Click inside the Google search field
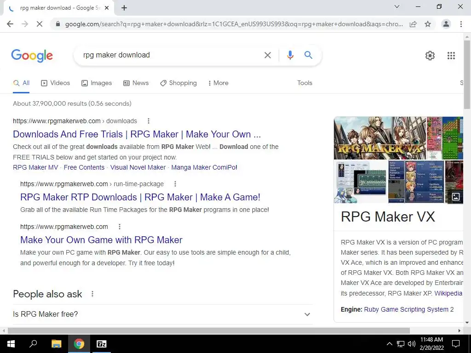Image resolution: width=471 pixels, height=353 pixels. pyautogui.click(x=171, y=55)
